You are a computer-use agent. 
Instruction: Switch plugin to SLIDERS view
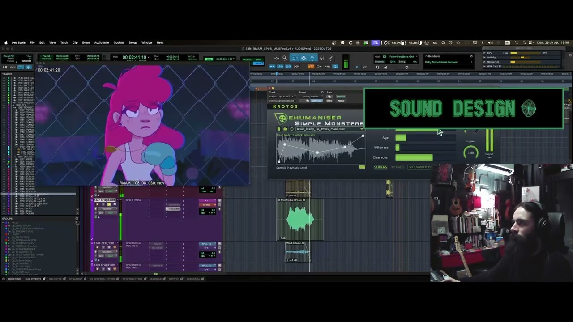click(x=381, y=167)
